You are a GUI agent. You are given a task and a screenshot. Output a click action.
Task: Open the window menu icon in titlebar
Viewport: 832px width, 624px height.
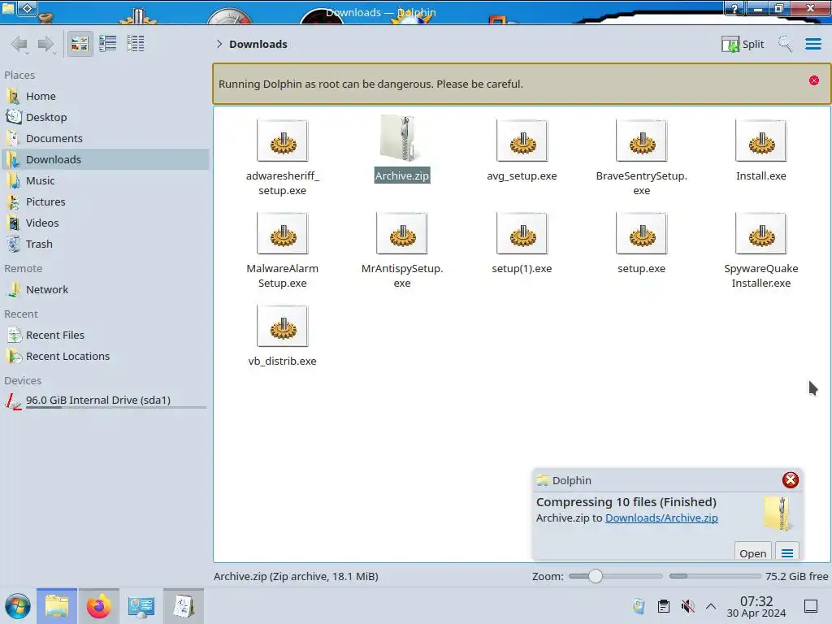pyautogui.click(x=8, y=6)
